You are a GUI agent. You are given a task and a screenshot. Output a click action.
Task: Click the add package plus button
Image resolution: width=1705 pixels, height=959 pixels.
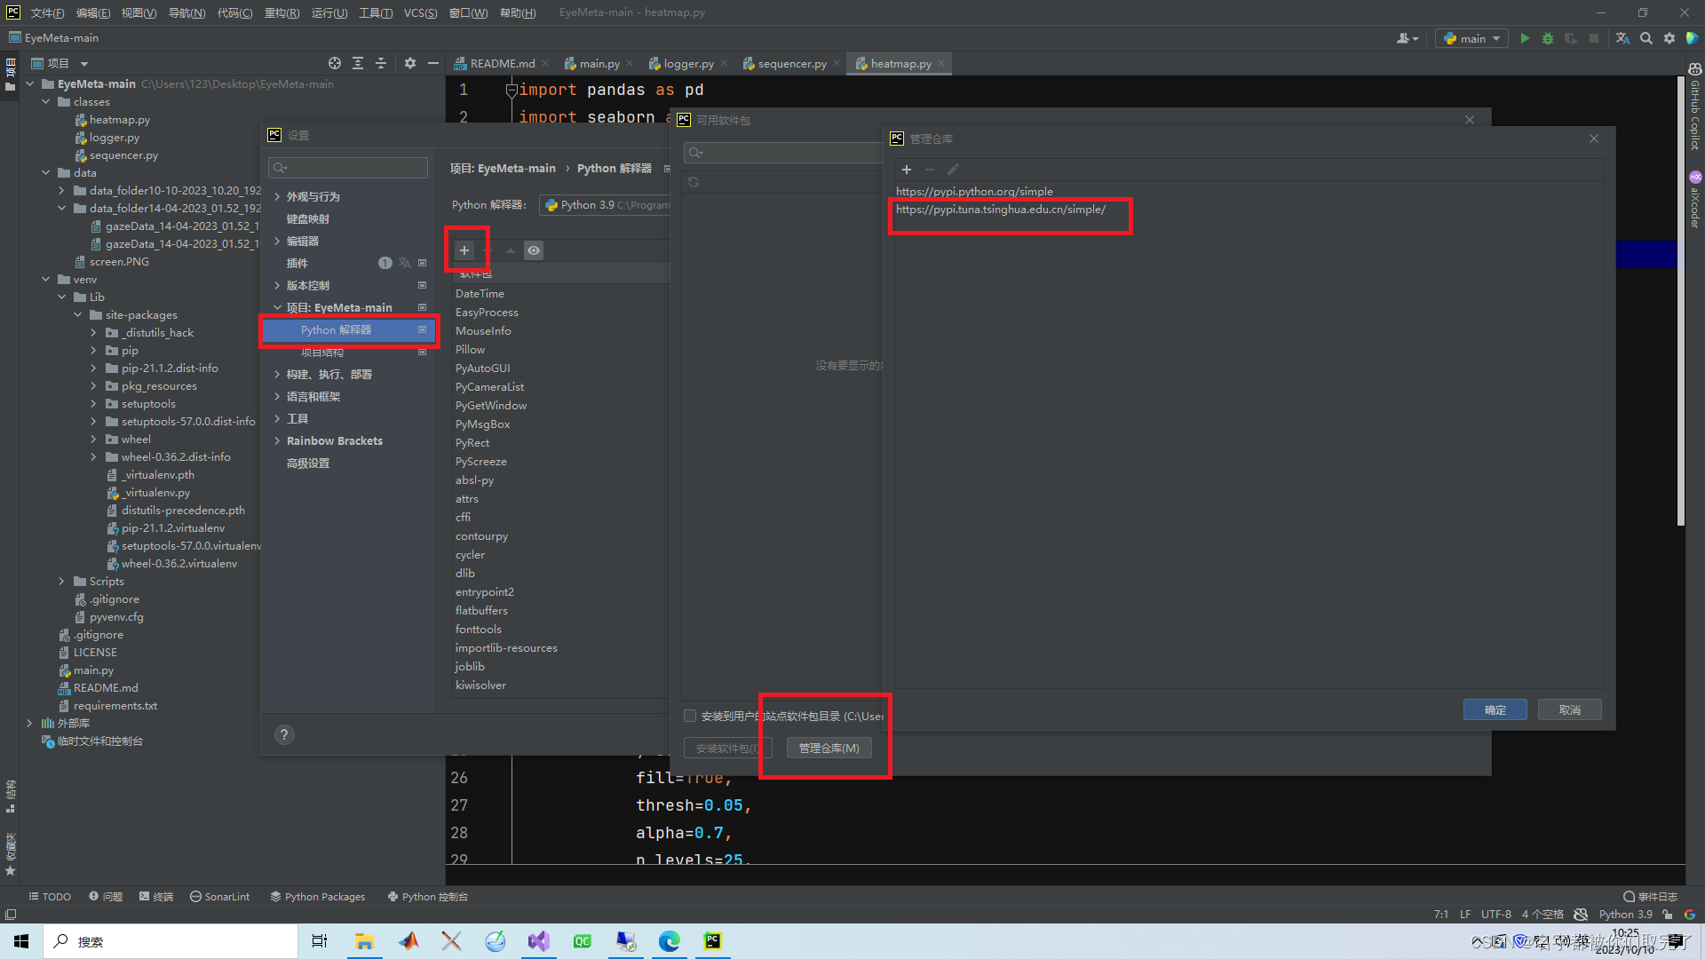(x=464, y=250)
